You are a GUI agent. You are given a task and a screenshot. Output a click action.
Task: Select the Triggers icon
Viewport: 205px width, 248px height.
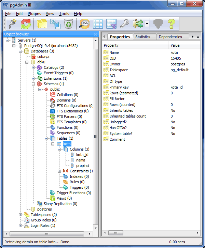point(65,187)
